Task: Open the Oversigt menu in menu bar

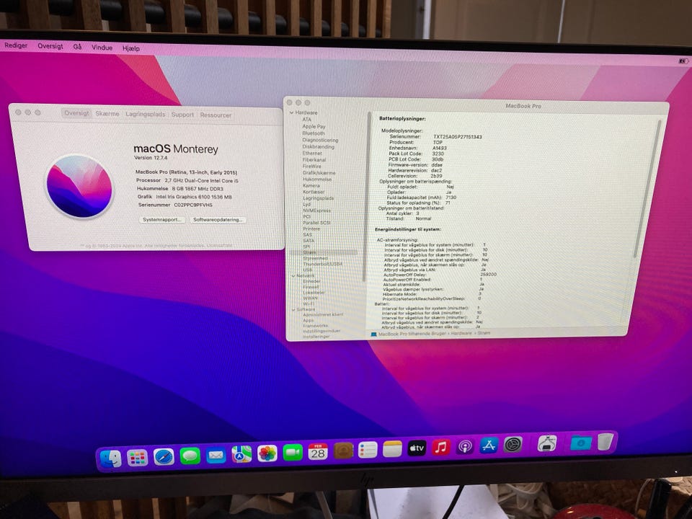Action: (50, 46)
